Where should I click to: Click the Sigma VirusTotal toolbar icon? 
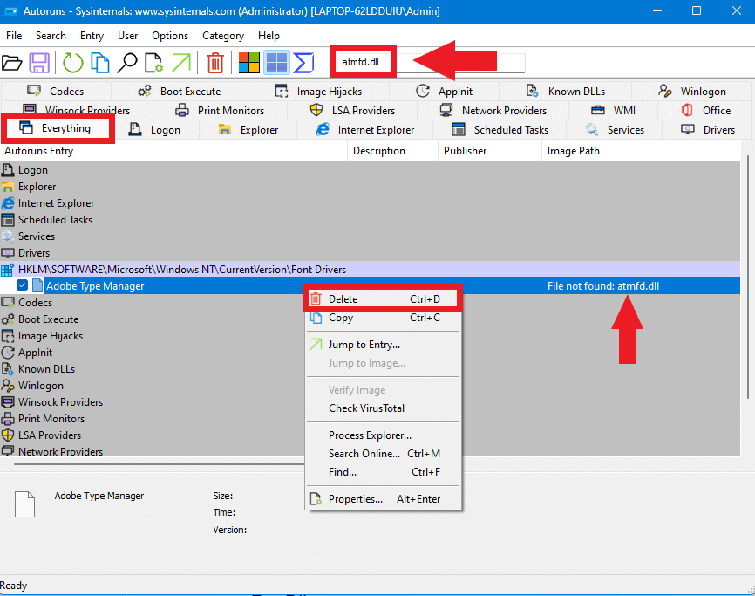(x=303, y=63)
